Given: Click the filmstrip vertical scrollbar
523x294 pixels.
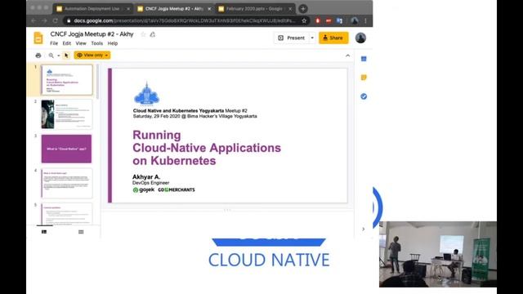Looking at the screenshot, I should 97,82.
